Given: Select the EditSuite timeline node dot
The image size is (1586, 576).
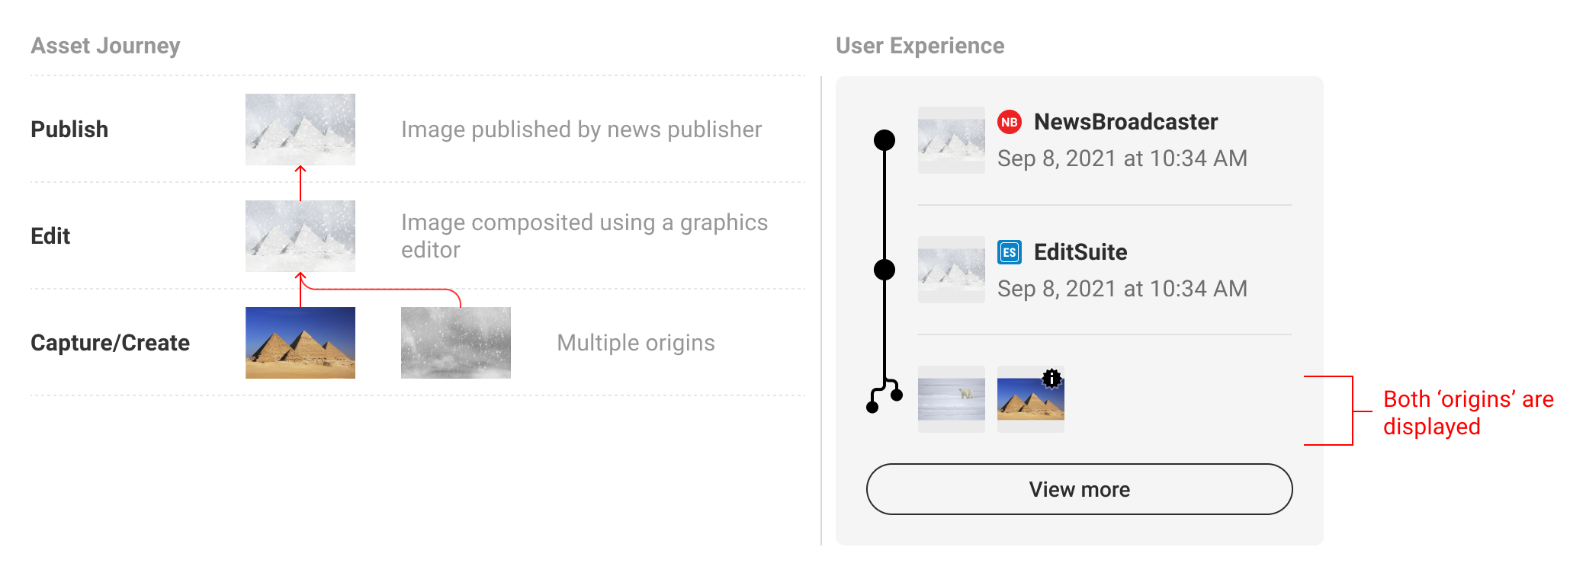Looking at the screenshot, I should click(884, 270).
